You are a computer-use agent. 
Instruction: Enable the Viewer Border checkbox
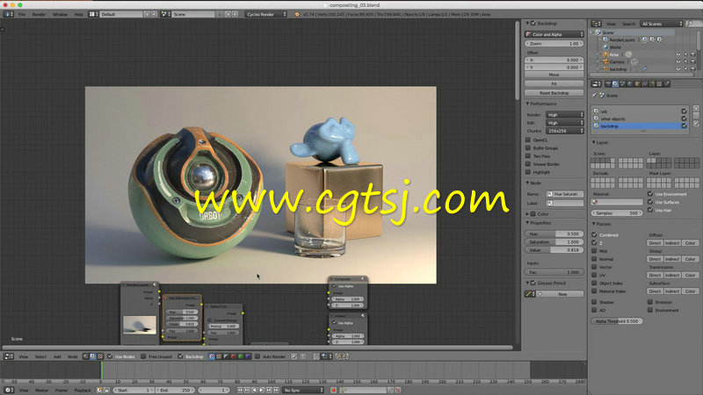pyautogui.click(x=528, y=164)
